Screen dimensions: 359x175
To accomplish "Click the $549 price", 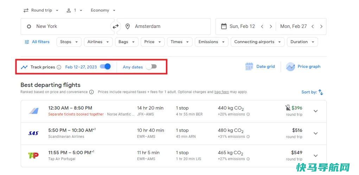I will pyautogui.click(x=297, y=153).
